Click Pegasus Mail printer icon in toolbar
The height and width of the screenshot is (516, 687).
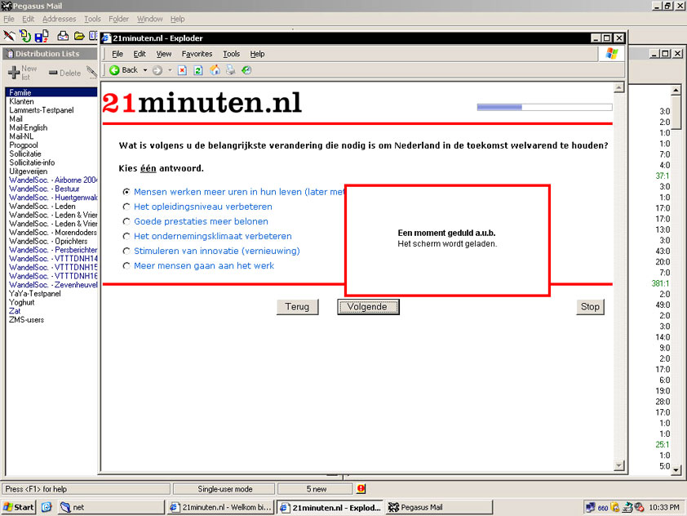coord(63,36)
